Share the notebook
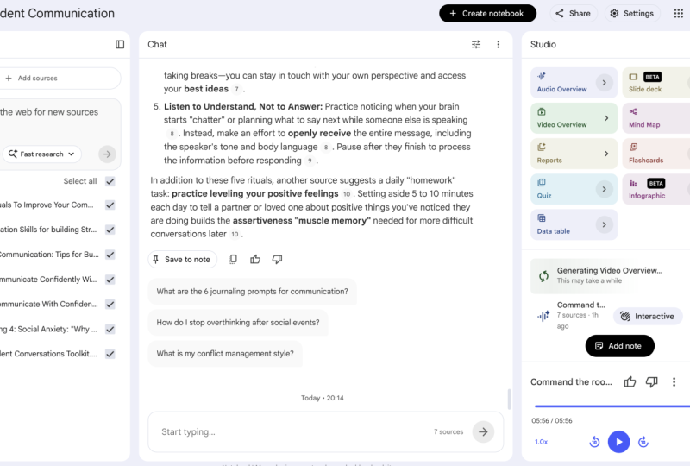690x466 pixels. pyautogui.click(x=574, y=13)
